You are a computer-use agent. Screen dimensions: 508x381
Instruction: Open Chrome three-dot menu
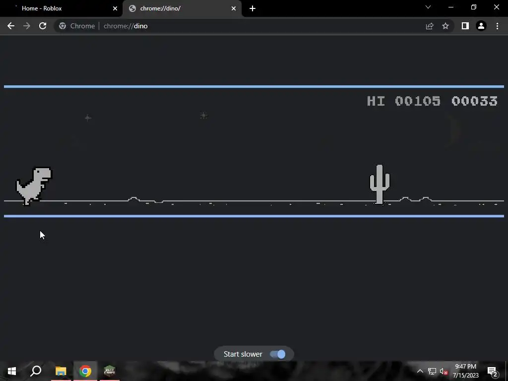497,26
